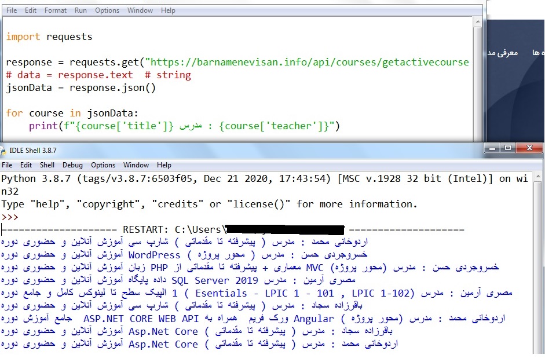This screenshot has width=545, height=358.
Task: Open the Shell menu in IDLE Shell
Action: 47,165
